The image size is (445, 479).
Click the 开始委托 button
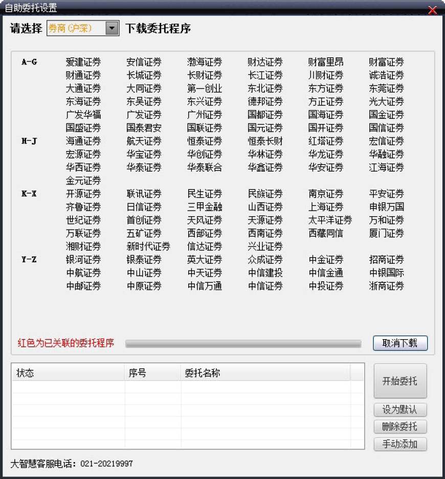pyautogui.click(x=400, y=381)
